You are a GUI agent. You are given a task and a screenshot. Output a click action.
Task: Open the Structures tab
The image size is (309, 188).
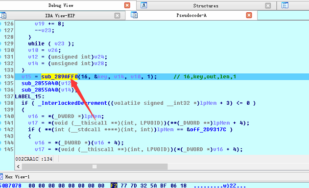point(206,6)
